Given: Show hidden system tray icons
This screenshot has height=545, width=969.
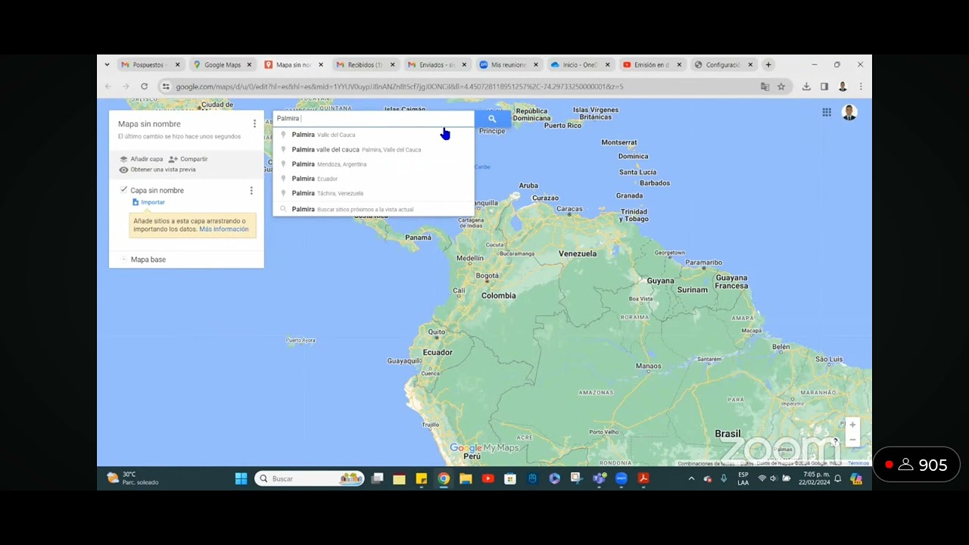Looking at the screenshot, I should (690, 478).
